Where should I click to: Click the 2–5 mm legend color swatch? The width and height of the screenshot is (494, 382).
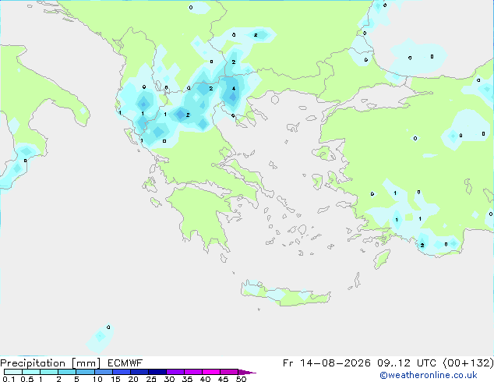click(67, 372)
